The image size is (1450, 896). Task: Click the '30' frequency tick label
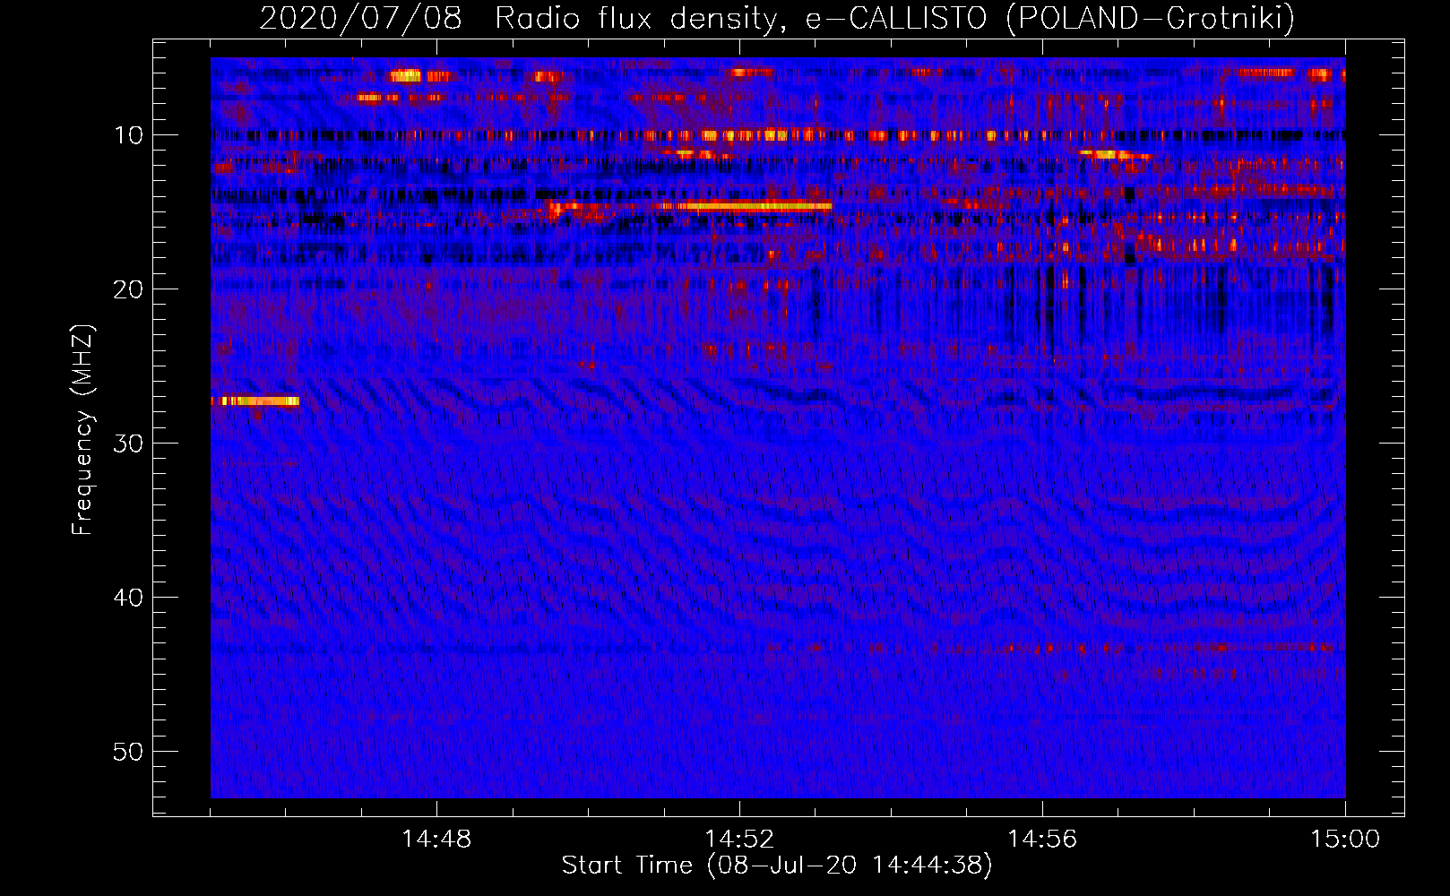pyautogui.click(x=129, y=444)
